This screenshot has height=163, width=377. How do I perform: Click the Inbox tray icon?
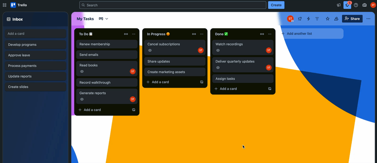(x=9, y=19)
